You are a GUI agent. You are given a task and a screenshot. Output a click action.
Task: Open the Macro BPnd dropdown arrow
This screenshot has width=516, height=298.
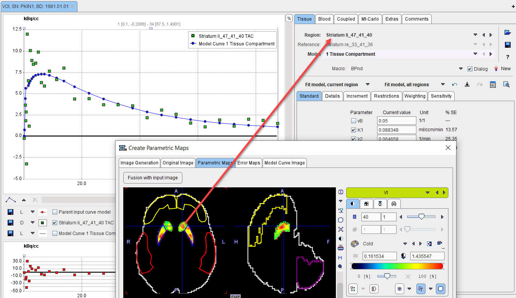click(461, 69)
